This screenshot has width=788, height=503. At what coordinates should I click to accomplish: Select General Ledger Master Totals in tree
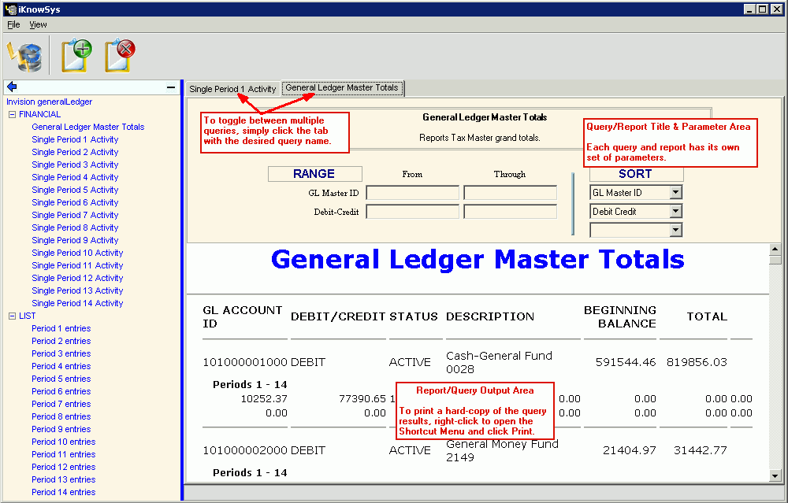click(87, 127)
